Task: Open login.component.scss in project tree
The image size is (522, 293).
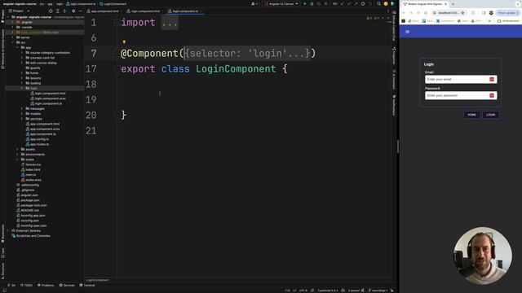Action: point(48,98)
